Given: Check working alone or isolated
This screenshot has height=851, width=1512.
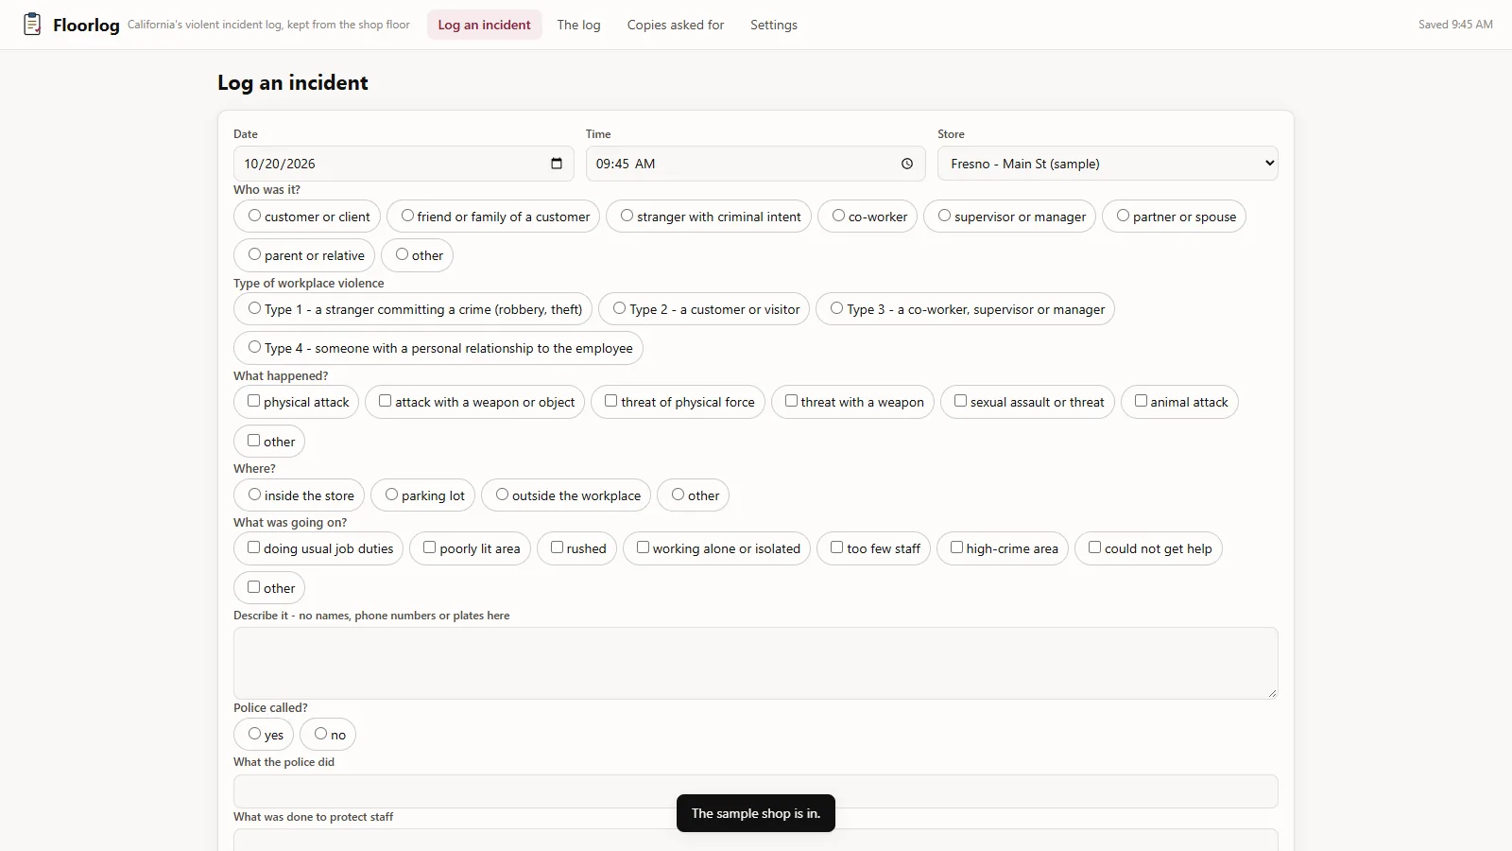Looking at the screenshot, I should point(716,548).
